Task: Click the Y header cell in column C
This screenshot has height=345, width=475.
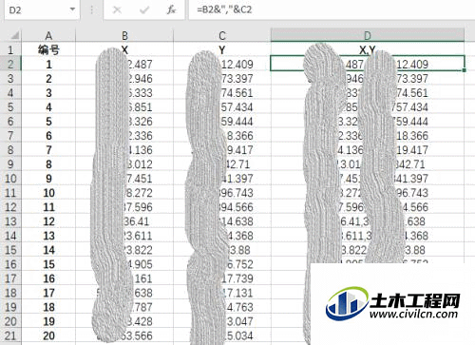Action: coord(222,49)
